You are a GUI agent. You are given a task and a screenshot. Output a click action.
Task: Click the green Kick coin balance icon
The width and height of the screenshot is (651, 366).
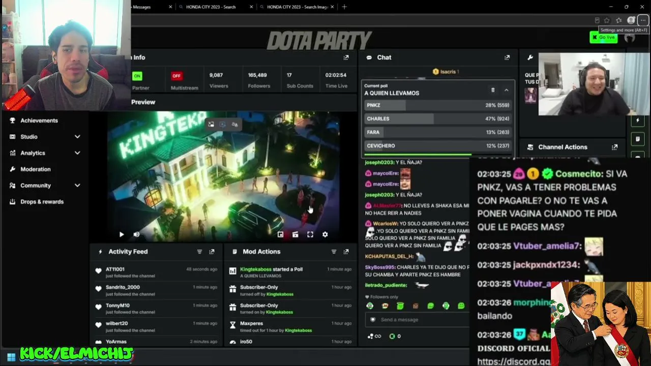pos(392,336)
